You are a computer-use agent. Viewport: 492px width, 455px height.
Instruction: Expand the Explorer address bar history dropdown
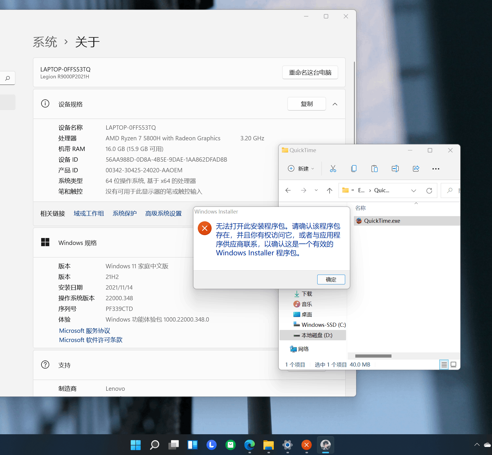point(414,190)
